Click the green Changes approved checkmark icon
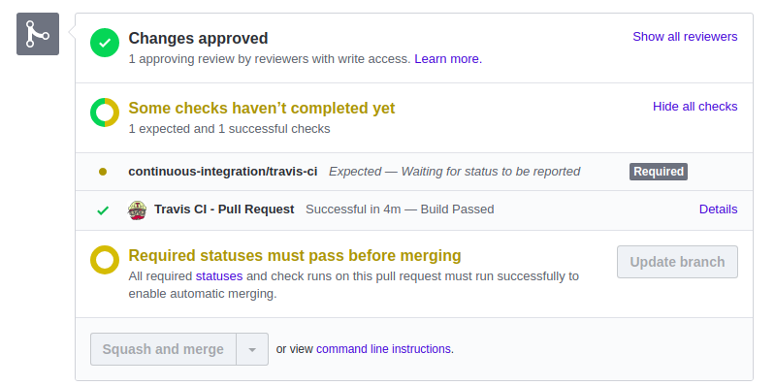775x386 pixels. [105, 43]
